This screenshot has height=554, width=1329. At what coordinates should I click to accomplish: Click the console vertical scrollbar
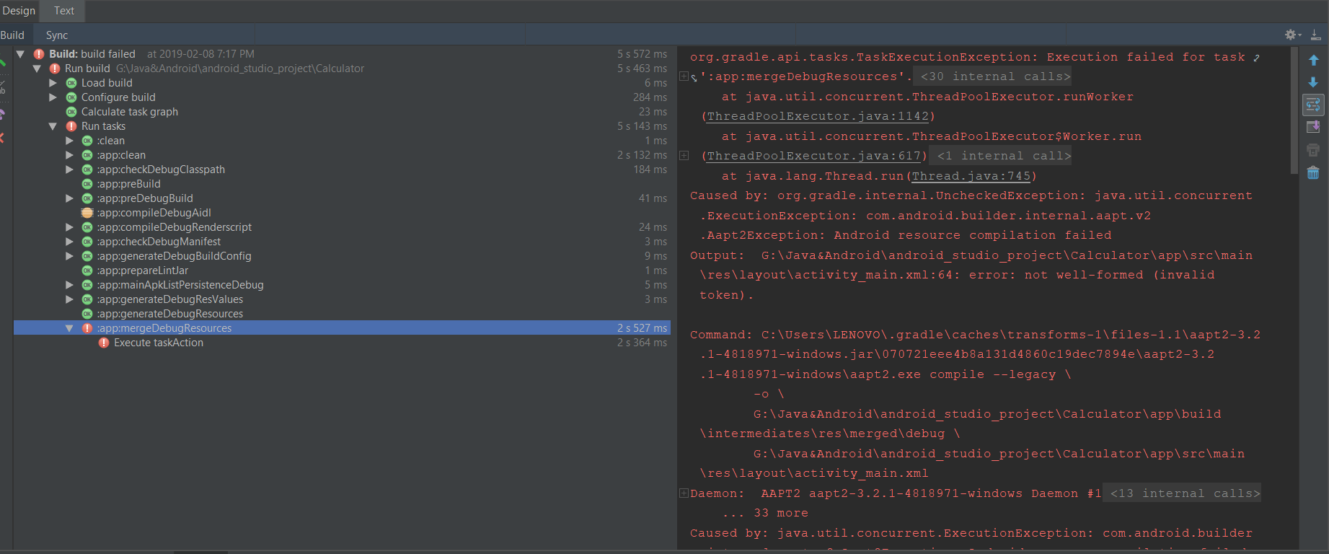(1294, 112)
